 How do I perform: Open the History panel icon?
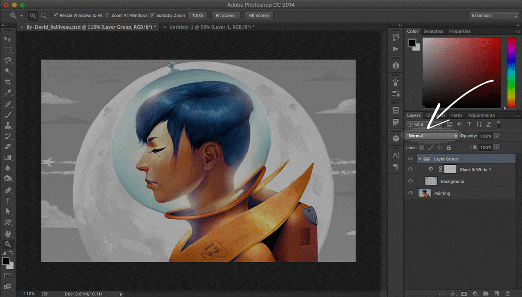click(x=395, y=38)
